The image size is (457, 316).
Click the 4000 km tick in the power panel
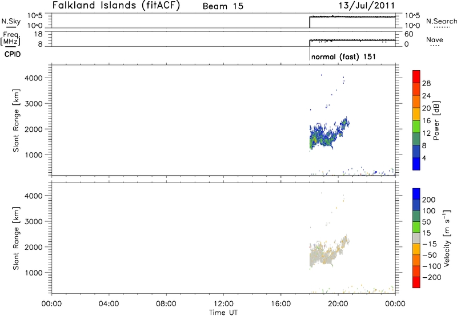coord(34,78)
